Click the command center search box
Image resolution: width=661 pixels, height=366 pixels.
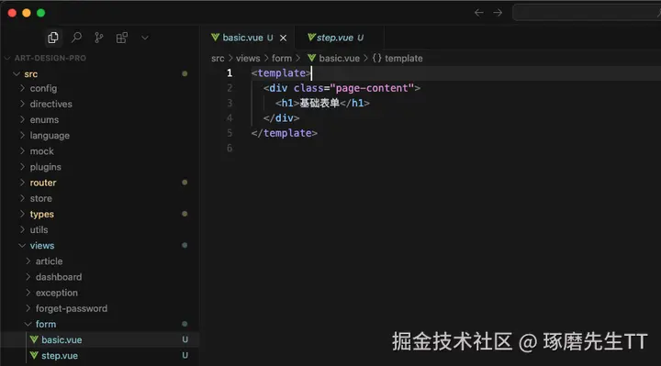point(587,13)
